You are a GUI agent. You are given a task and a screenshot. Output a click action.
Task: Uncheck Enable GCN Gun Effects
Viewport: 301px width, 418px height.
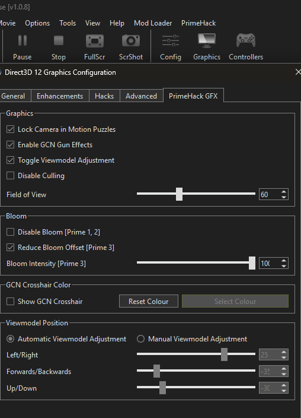(x=11, y=145)
